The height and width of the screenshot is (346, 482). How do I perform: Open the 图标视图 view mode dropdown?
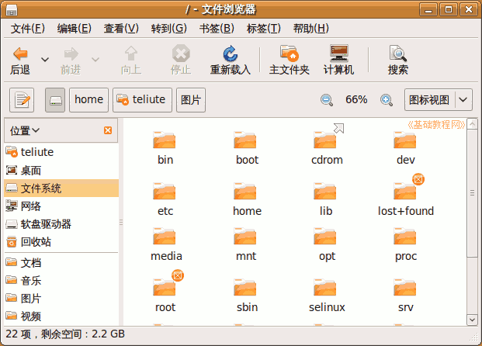tap(463, 100)
